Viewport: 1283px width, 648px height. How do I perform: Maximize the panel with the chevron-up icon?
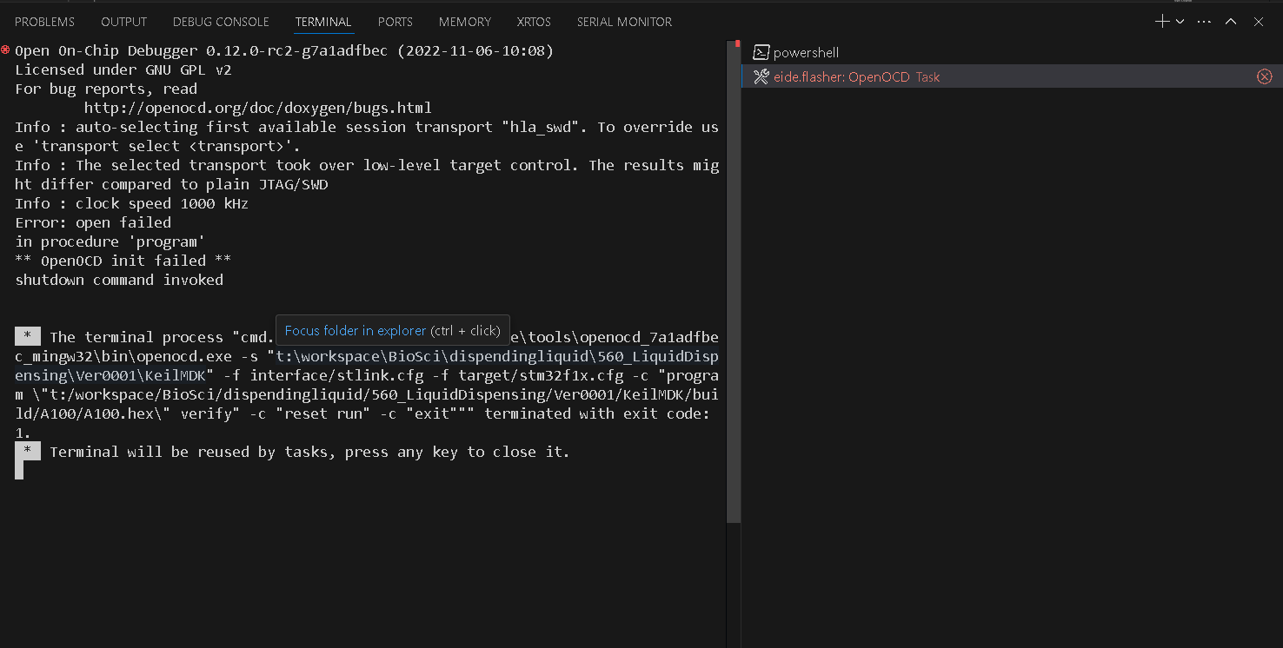[1231, 22]
